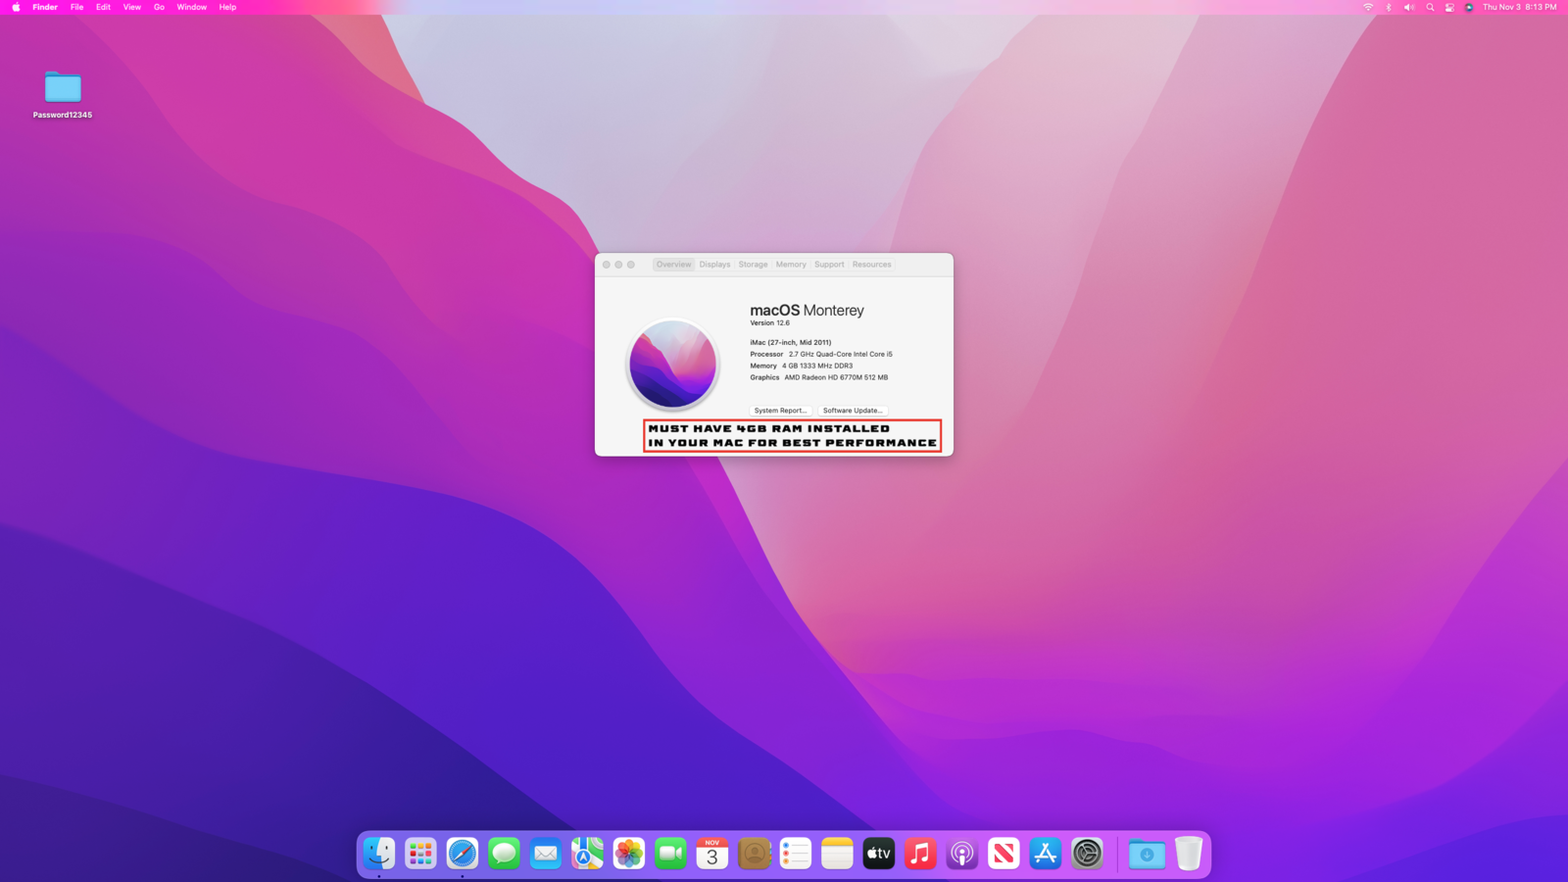The image size is (1568, 882).
Task: Open the Mail app in the Dock
Action: [546, 854]
